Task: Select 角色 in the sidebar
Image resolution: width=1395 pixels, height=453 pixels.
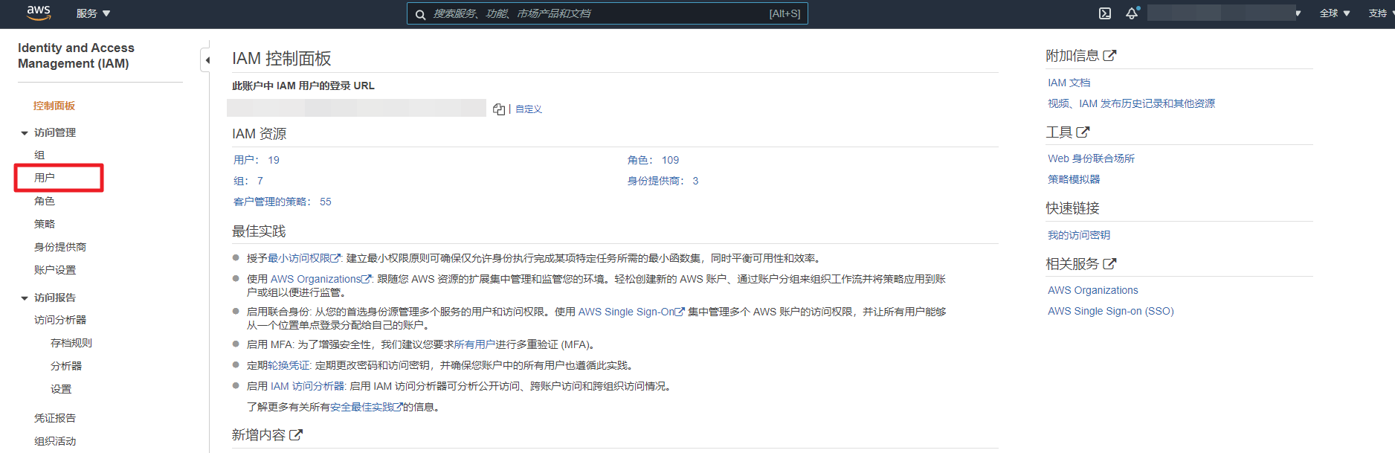Action: coord(45,201)
